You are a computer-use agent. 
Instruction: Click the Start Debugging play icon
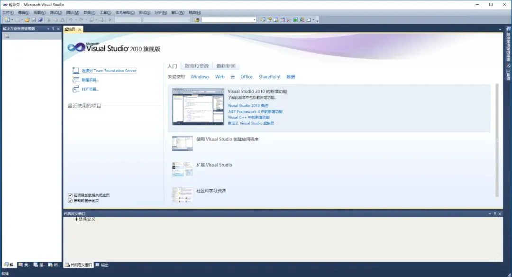click(x=110, y=19)
